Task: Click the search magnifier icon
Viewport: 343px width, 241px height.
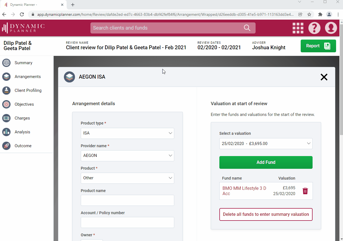Action: 247,28
